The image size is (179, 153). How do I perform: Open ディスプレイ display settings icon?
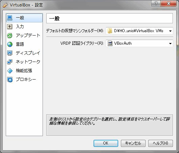point(10,53)
